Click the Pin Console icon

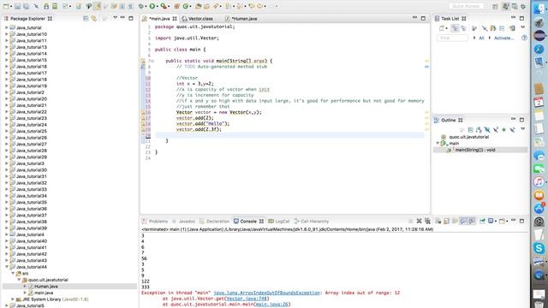(x=482, y=221)
